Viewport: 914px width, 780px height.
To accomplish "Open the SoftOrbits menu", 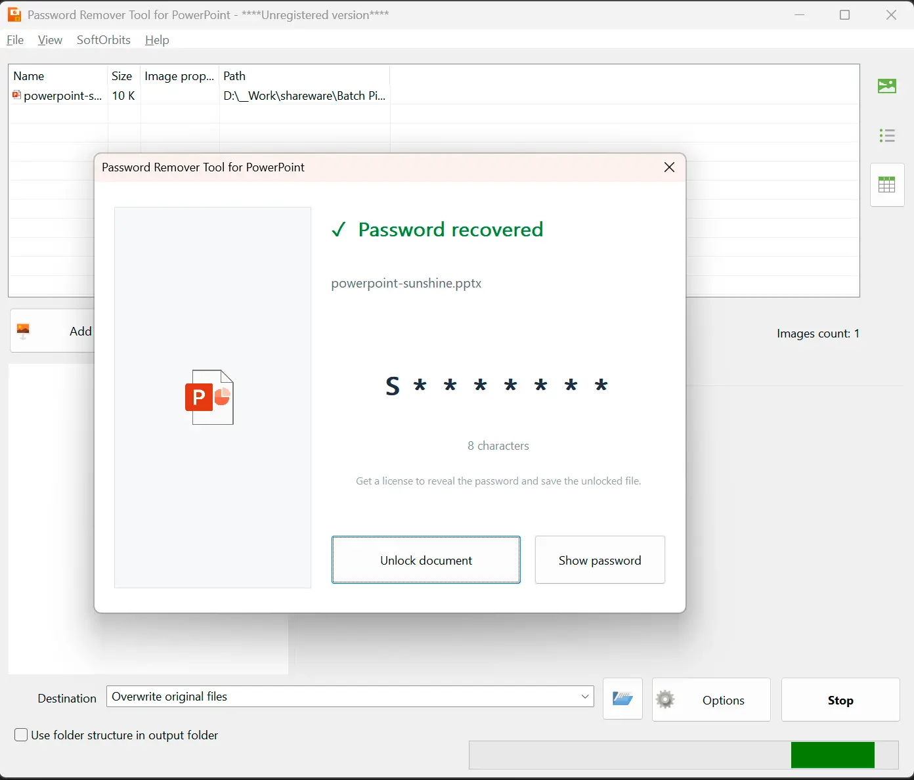I will [x=104, y=40].
